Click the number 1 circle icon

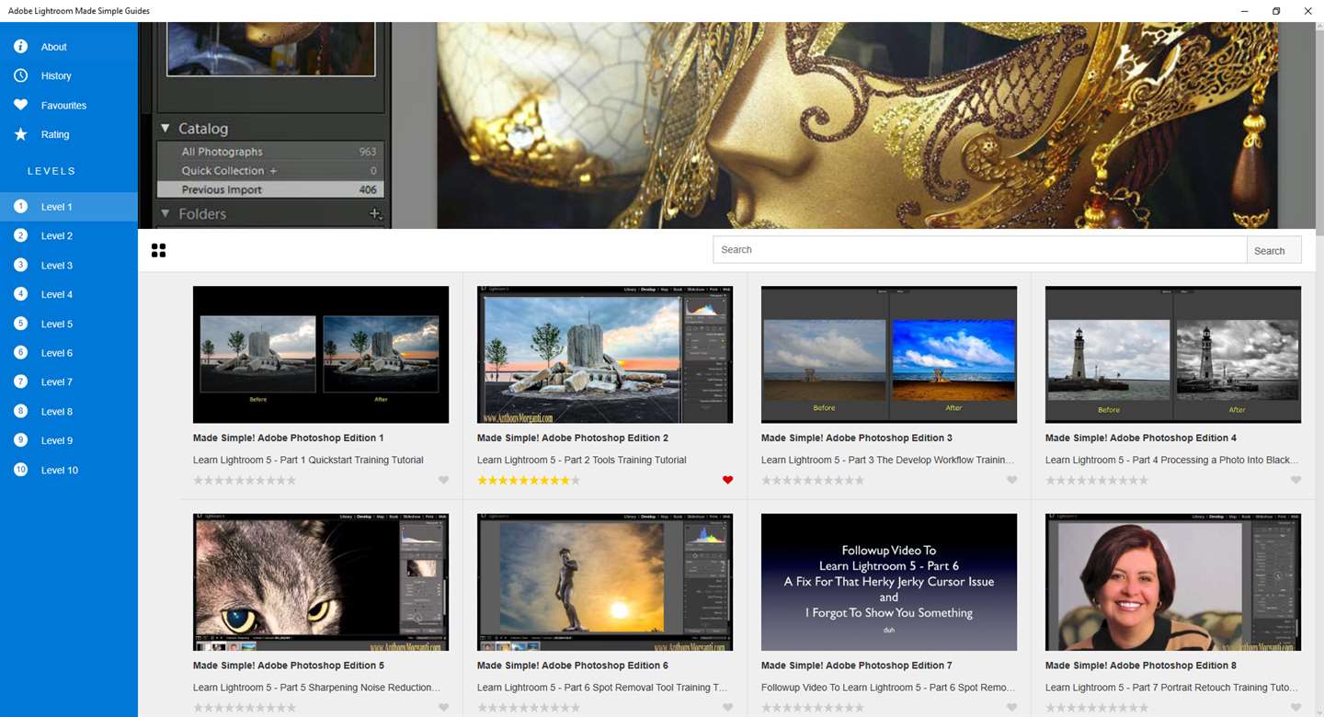pos(20,207)
